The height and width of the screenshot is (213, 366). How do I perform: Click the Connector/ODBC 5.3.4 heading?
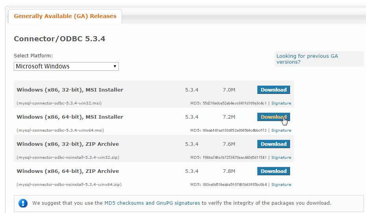59,39
